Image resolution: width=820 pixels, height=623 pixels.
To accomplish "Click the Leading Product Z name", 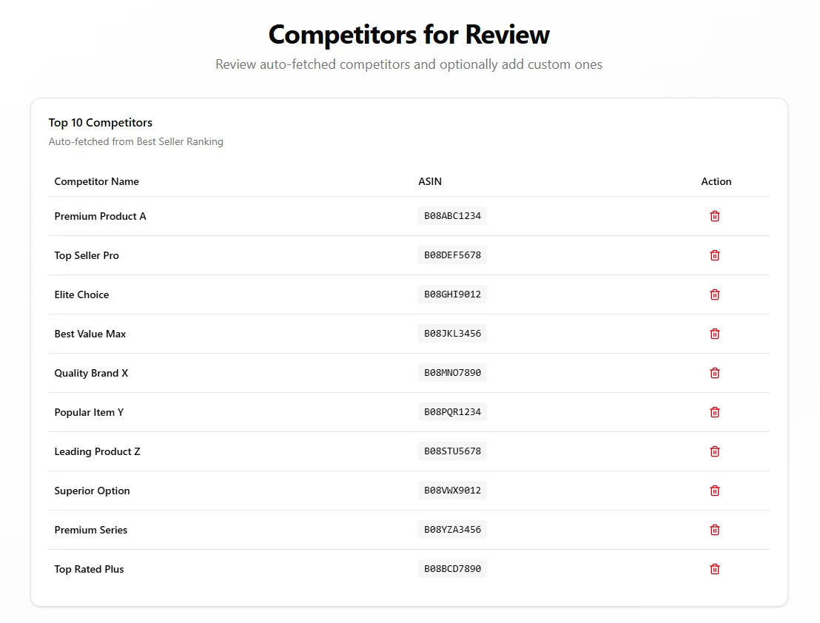I will tap(97, 451).
